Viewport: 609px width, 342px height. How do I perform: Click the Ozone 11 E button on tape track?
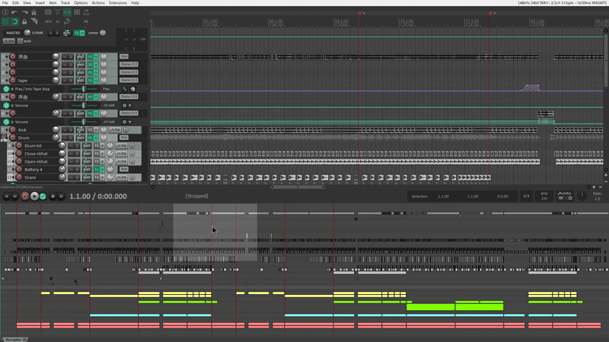pos(129,80)
